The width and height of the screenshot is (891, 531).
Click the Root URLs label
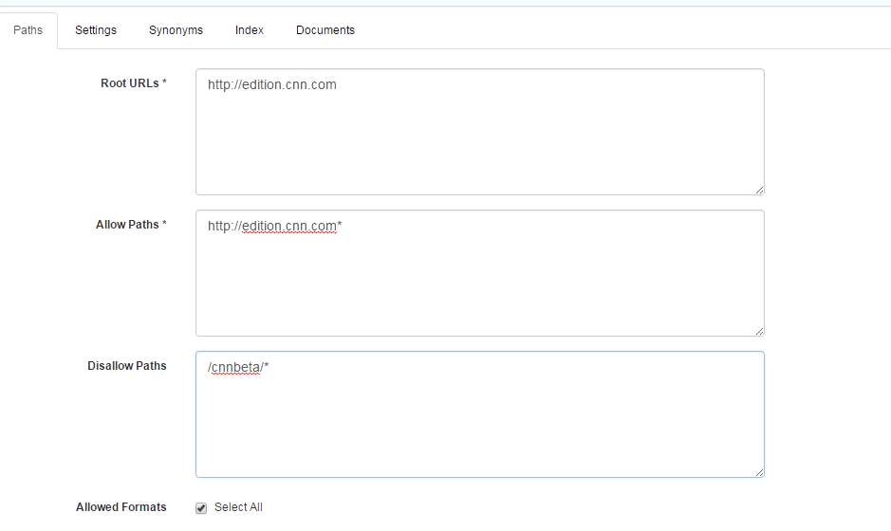134,83
